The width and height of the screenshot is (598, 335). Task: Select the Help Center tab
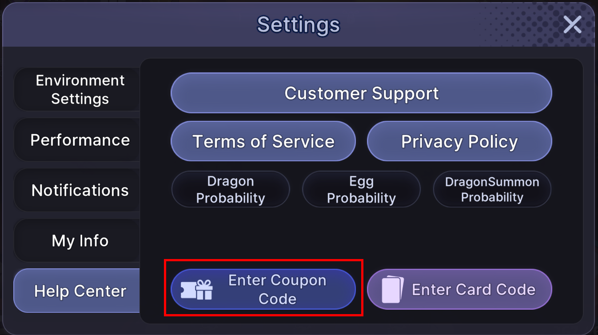coord(80,291)
